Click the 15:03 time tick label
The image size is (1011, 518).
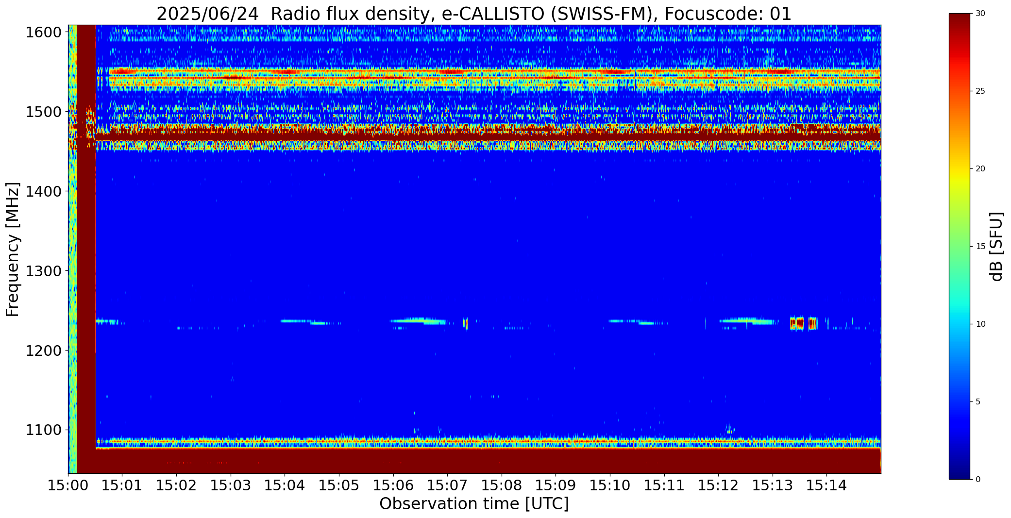tap(231, 485)
